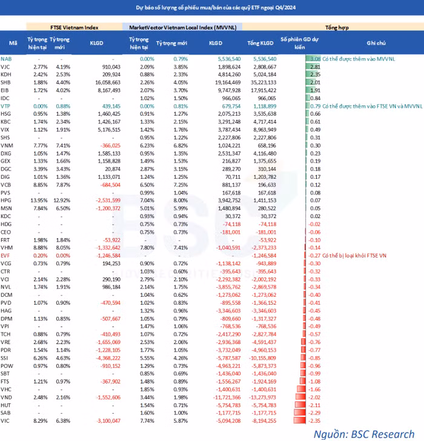Image resolution: width=424 pixels, height=441 pixels.
Task: Click the MarketVector Vietnam Local Index header
Action: point(182,28)
